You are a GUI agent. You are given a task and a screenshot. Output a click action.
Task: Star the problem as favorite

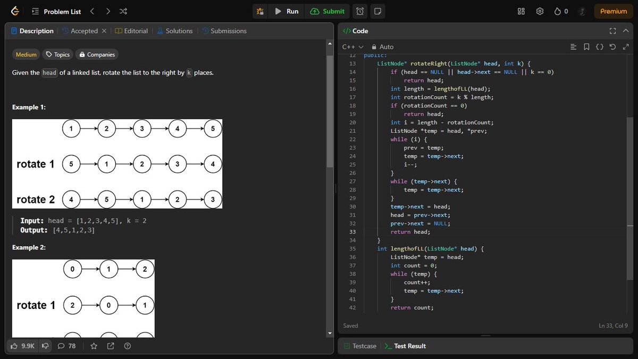(94, 346)
